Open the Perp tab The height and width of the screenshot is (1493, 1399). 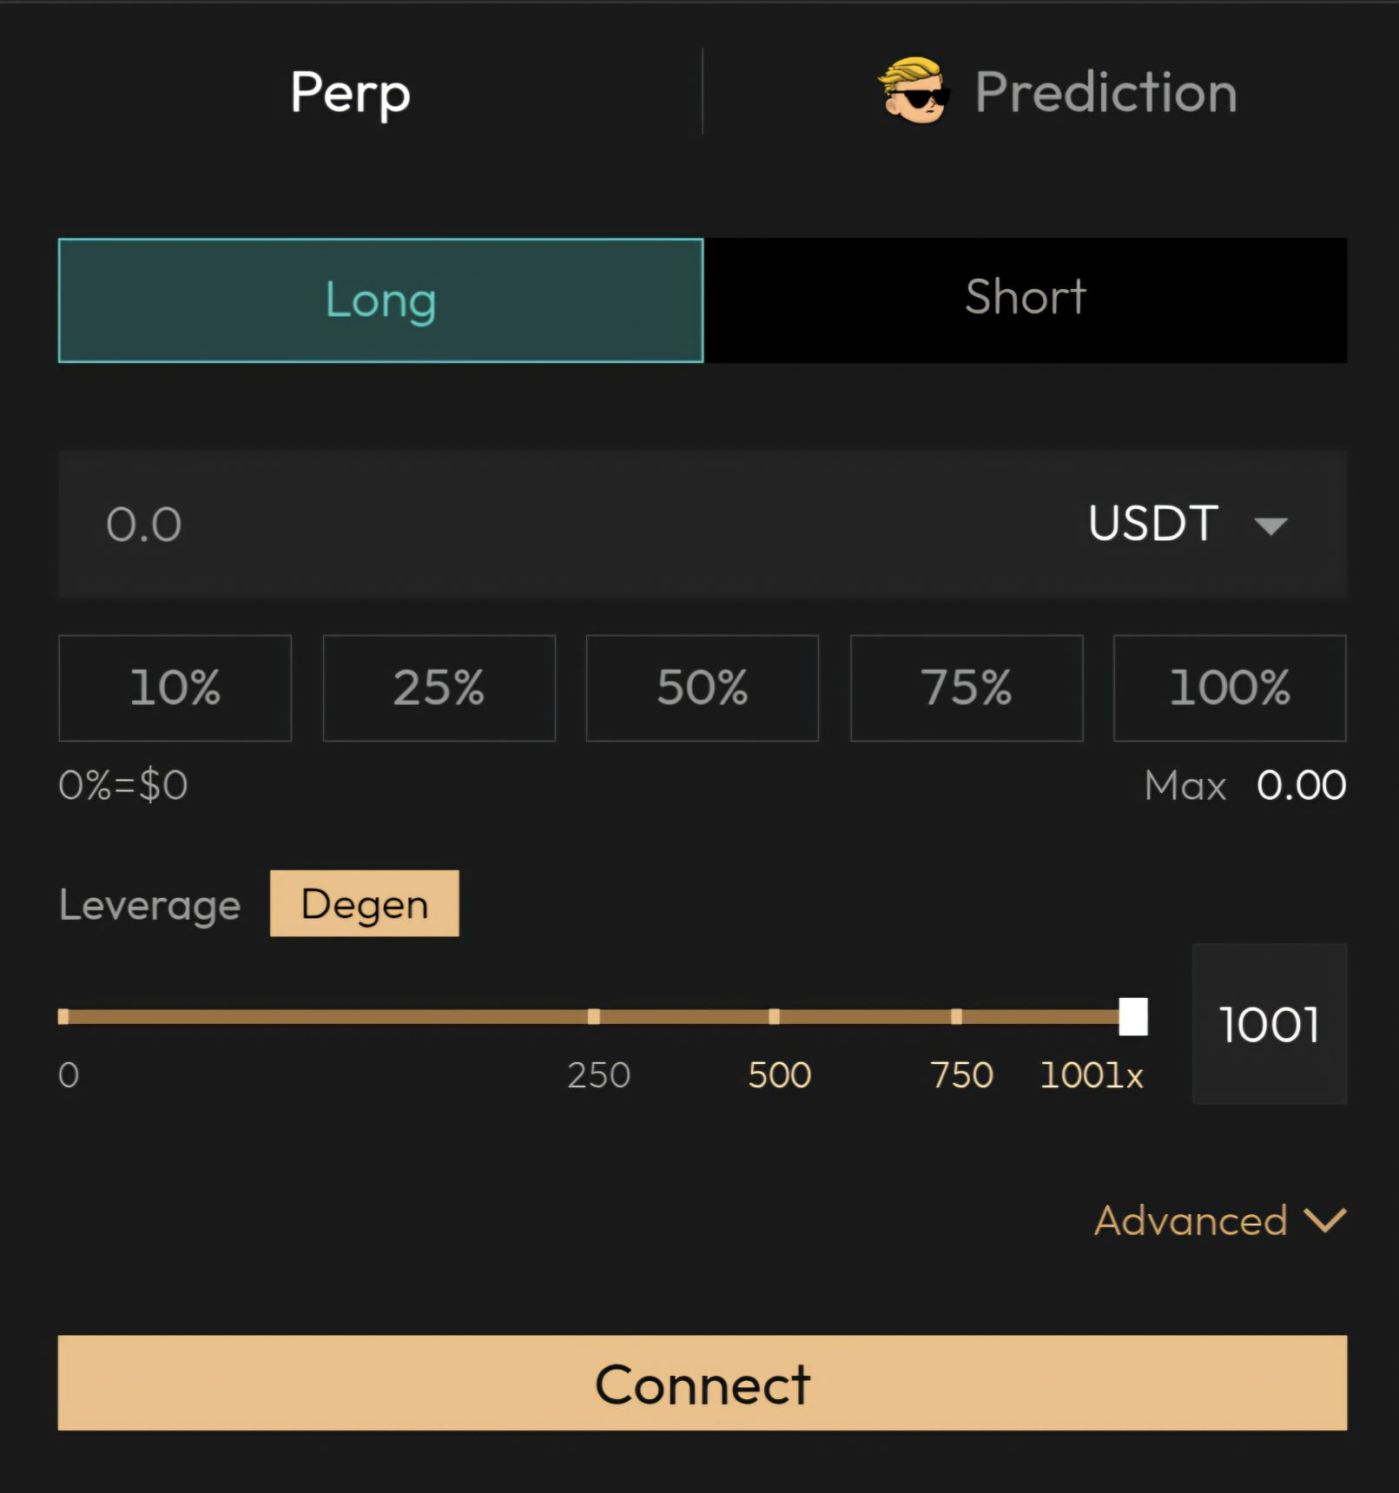[x=350, y=92]
